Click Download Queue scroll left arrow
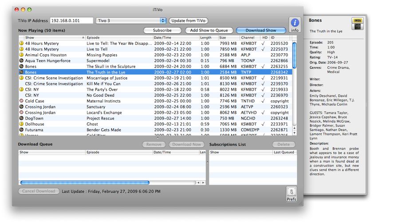 pyautogui.click(x=198, y=183)
